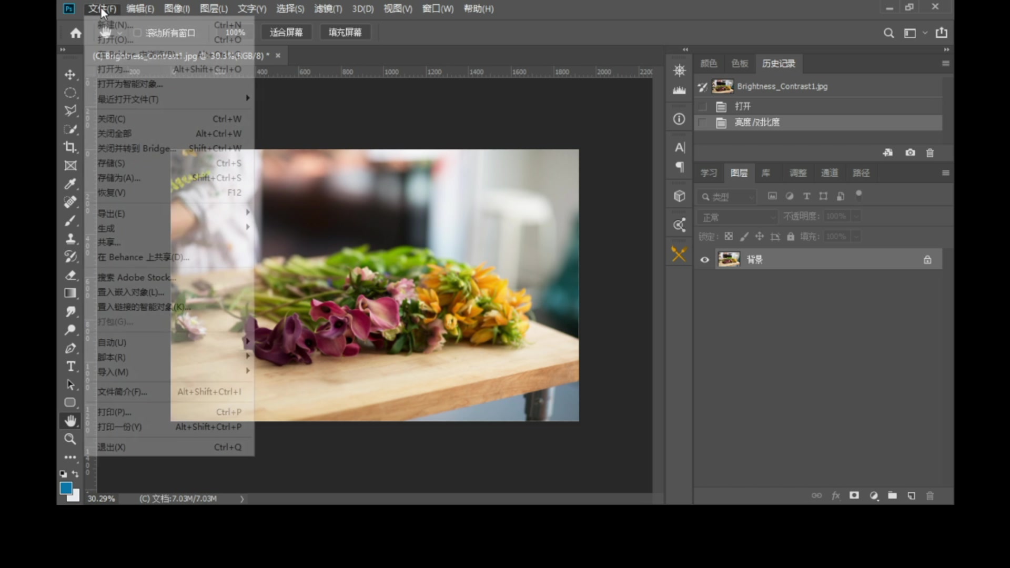The image size is (1010, 568).
Task: Select the Gradient tool
Action: (70, 293)
